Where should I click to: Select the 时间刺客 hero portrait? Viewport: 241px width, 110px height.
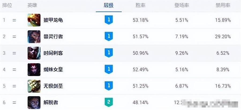(34, 53)
